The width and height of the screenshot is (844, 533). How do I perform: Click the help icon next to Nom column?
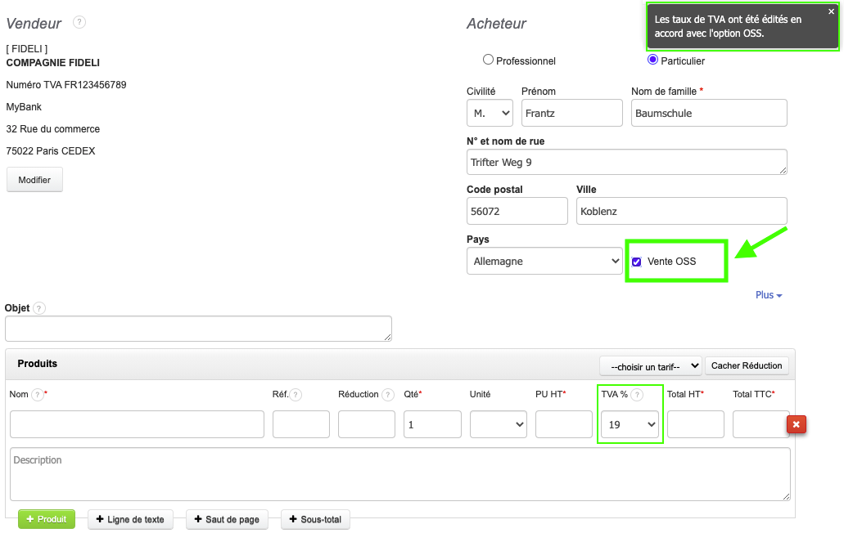tap(38, 395)
